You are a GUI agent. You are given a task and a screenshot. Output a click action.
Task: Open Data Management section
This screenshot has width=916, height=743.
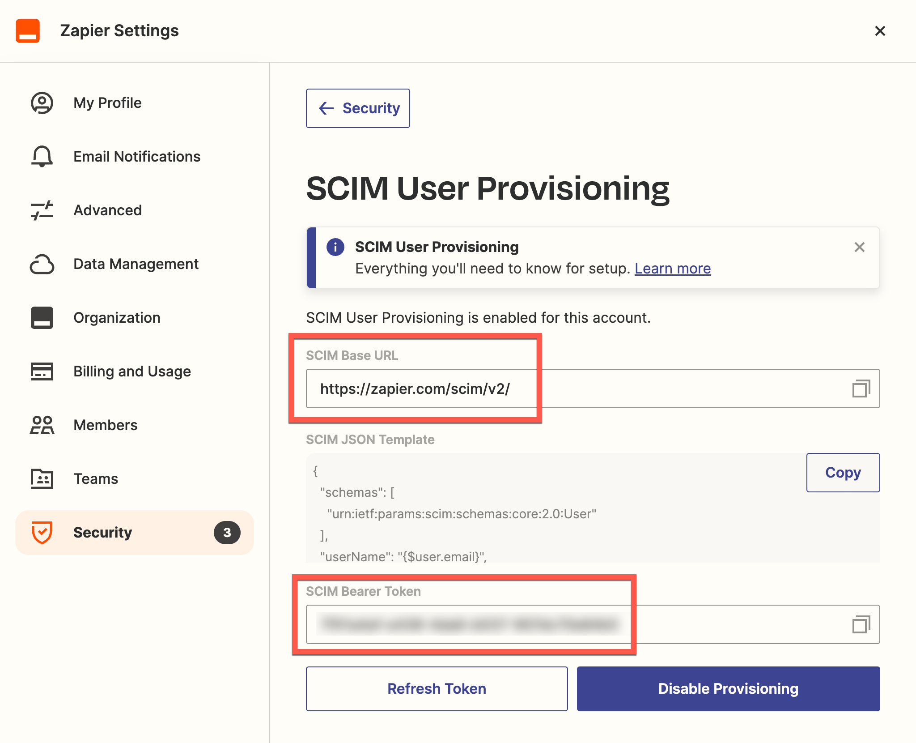pyautogui.click(x=136, y=264)
